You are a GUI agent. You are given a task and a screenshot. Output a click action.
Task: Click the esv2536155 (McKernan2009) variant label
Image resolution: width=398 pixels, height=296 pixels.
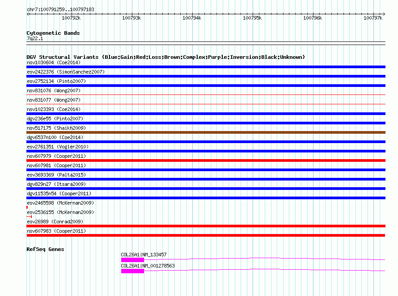coord(60,212)
